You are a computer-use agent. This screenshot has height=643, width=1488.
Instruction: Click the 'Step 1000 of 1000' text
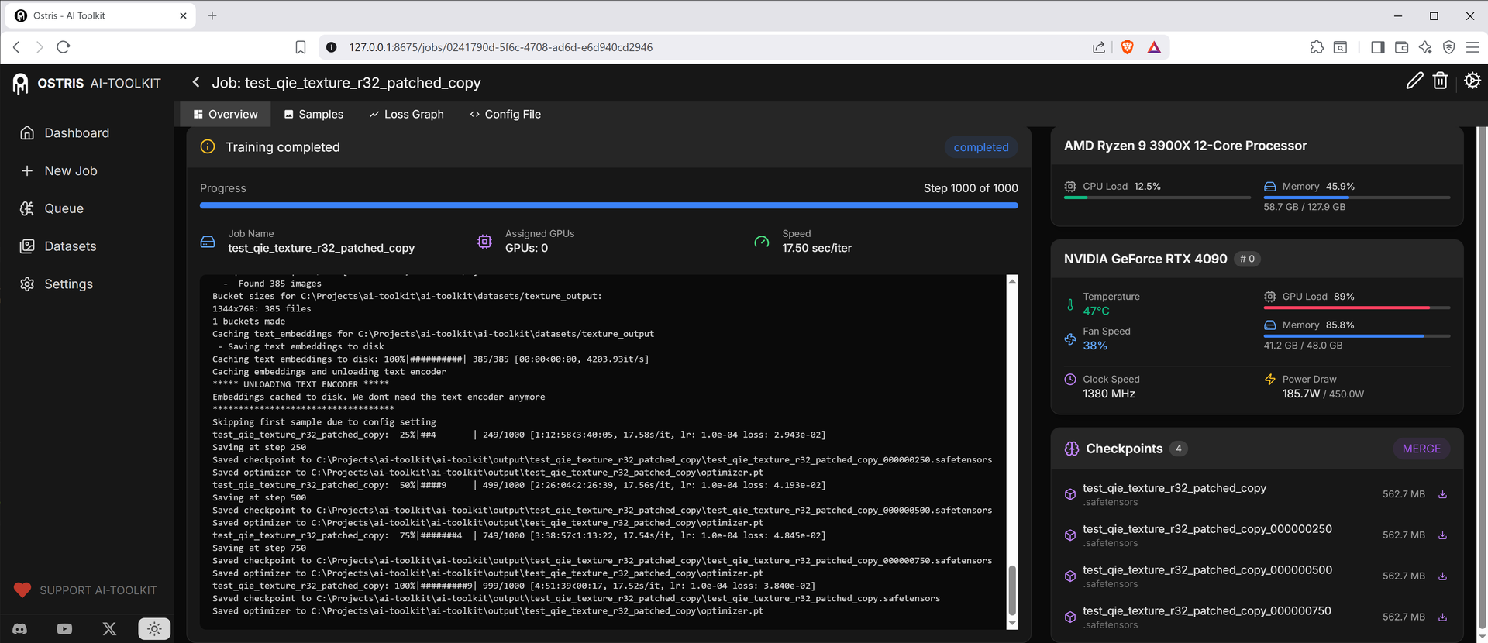[970, 188]
